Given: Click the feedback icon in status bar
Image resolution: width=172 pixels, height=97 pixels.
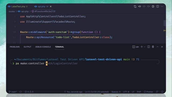Looking at the screenshot, I should [157, 92].
